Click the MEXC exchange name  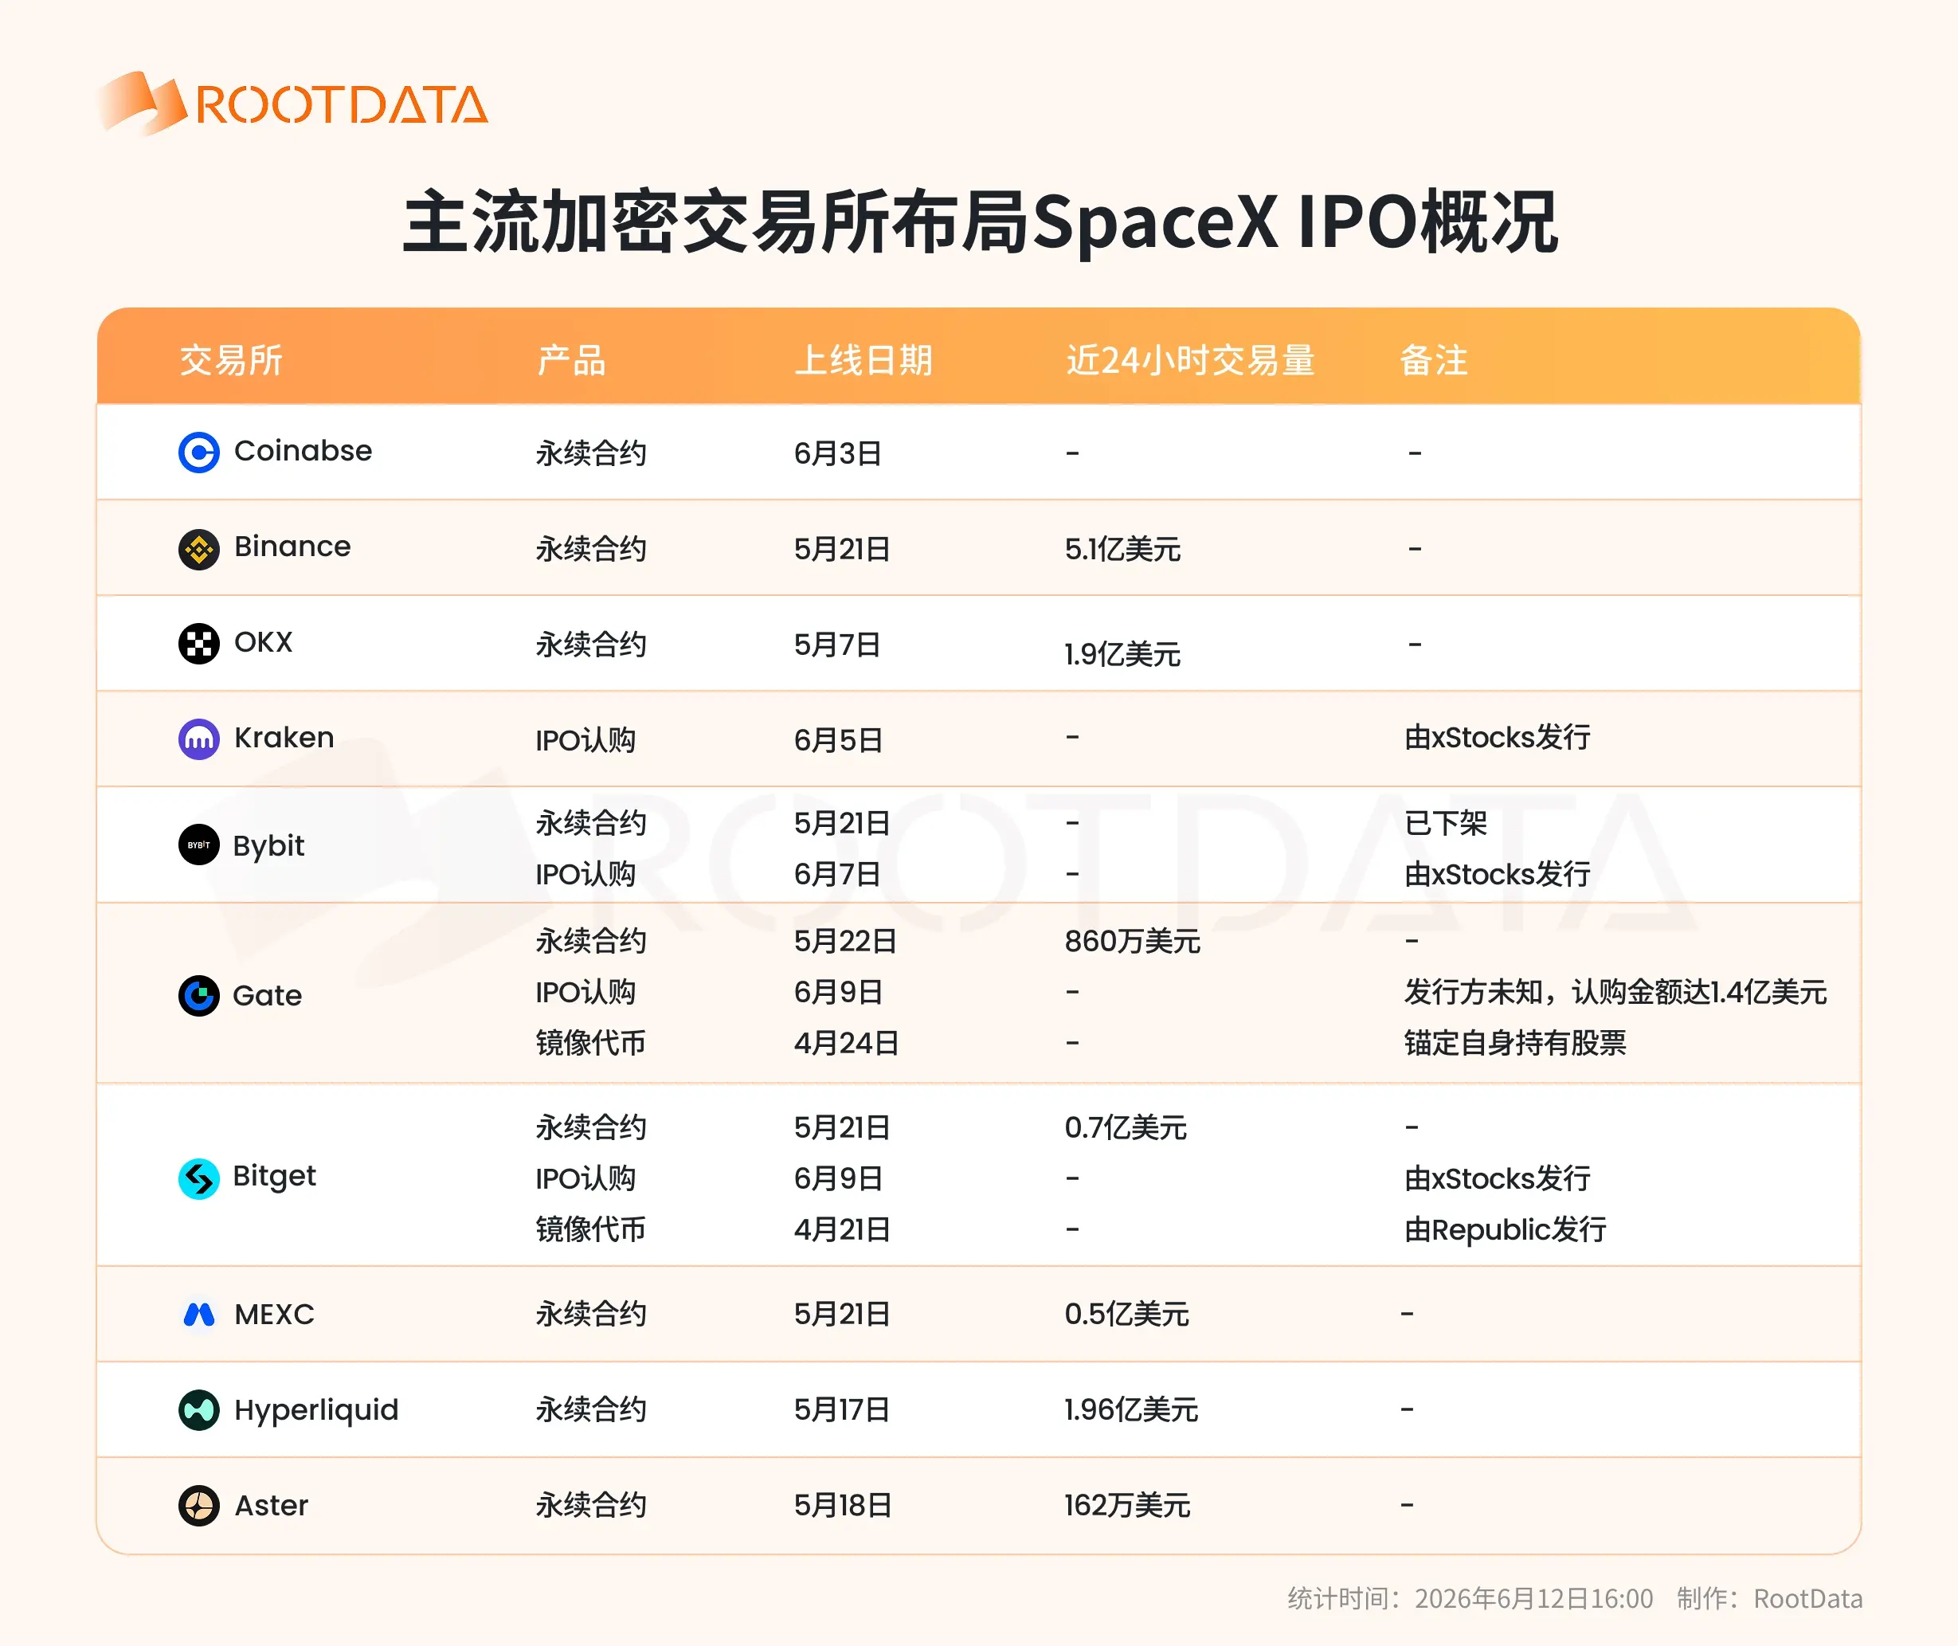coord(274,1315)
